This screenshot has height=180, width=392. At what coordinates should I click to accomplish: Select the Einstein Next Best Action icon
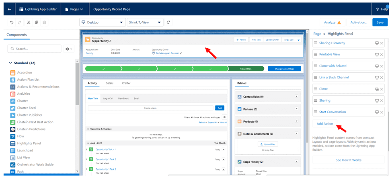[13, 122]
